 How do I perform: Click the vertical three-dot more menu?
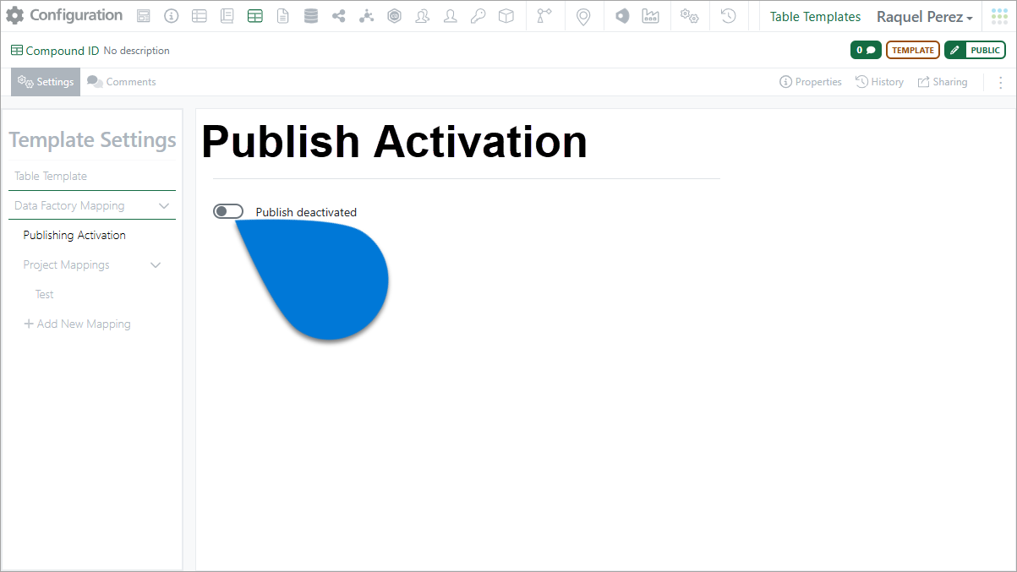coord(1001,82)
